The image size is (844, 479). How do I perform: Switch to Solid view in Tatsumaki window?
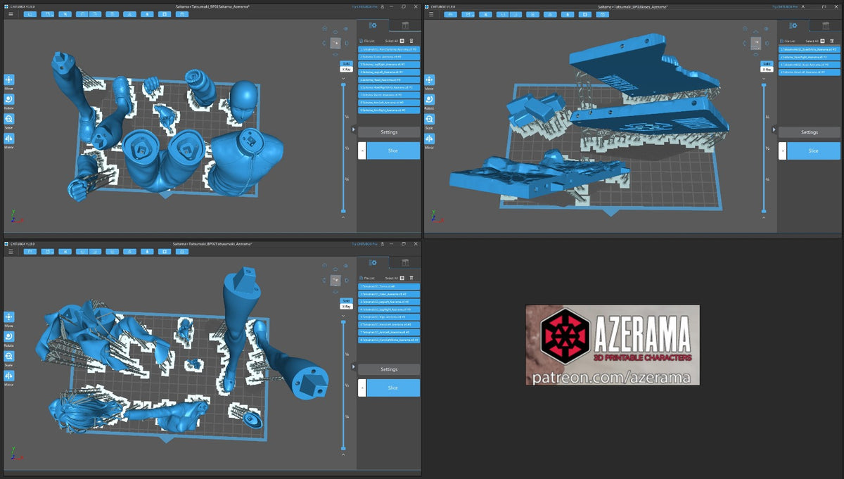click(346, 300)
